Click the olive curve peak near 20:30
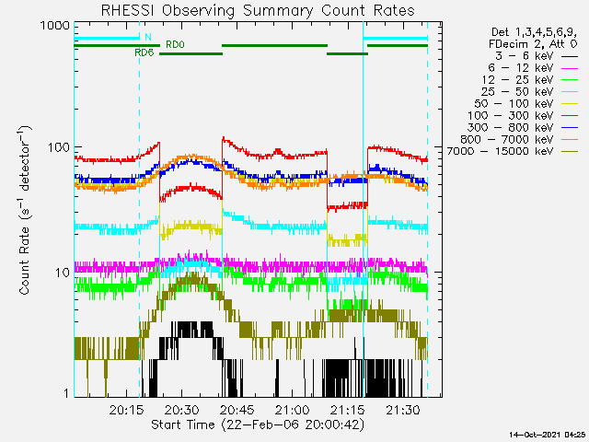Screen dimensions: 589x442 (x=194, y=280)
